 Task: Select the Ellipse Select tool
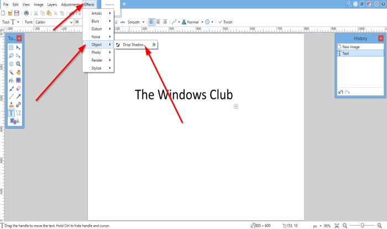tap(11, 64)
